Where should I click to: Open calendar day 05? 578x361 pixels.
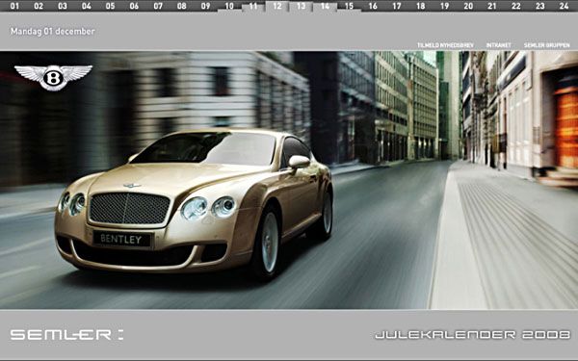[110, 6]
